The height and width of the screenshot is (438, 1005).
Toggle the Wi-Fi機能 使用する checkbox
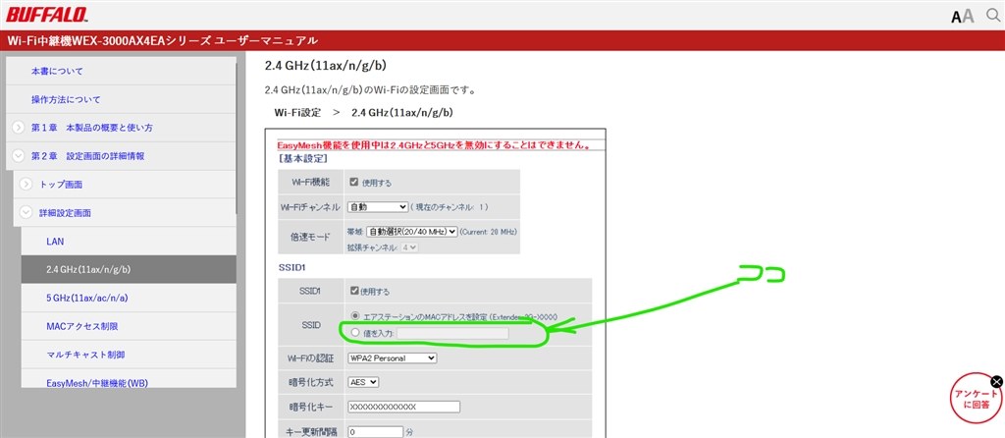353,182
